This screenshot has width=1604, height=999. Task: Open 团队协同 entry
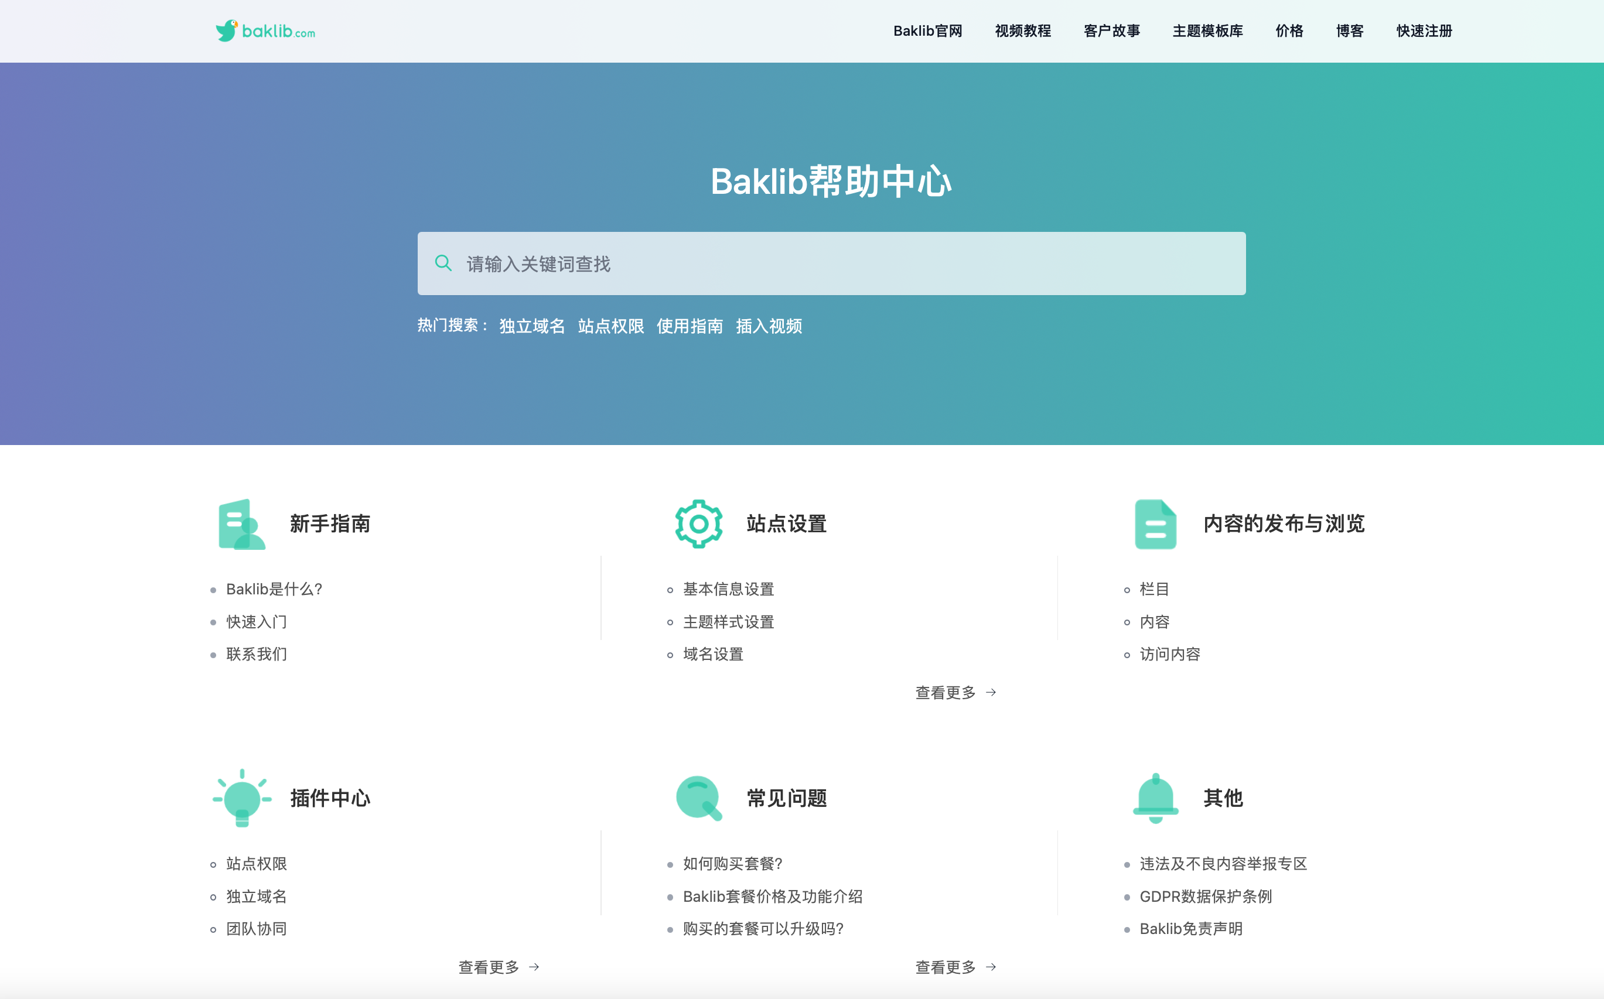click(x=257, y=929)
